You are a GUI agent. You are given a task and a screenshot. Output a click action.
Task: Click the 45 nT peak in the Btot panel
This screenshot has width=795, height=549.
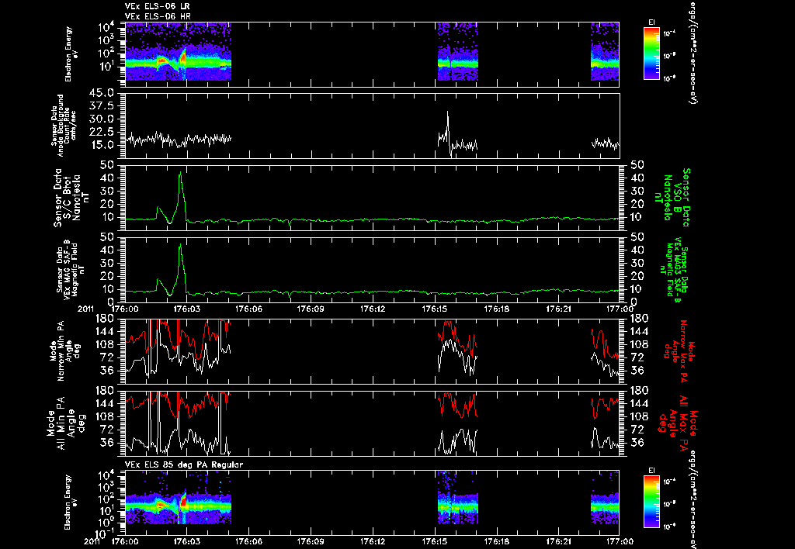[x=180, y=174]
